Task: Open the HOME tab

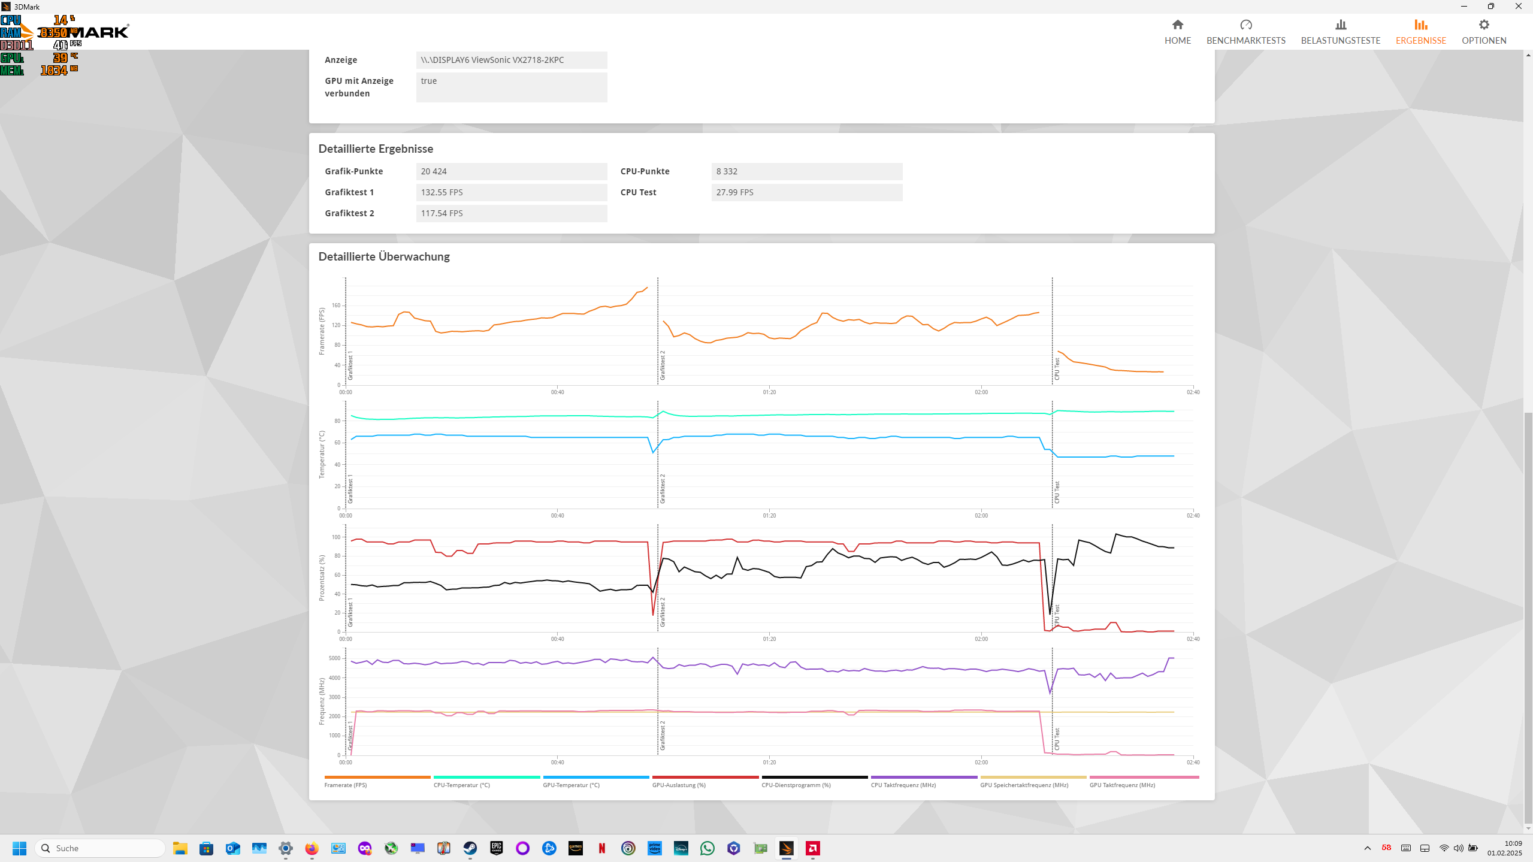Action: pyautogui.click(x=1177, y=32)
